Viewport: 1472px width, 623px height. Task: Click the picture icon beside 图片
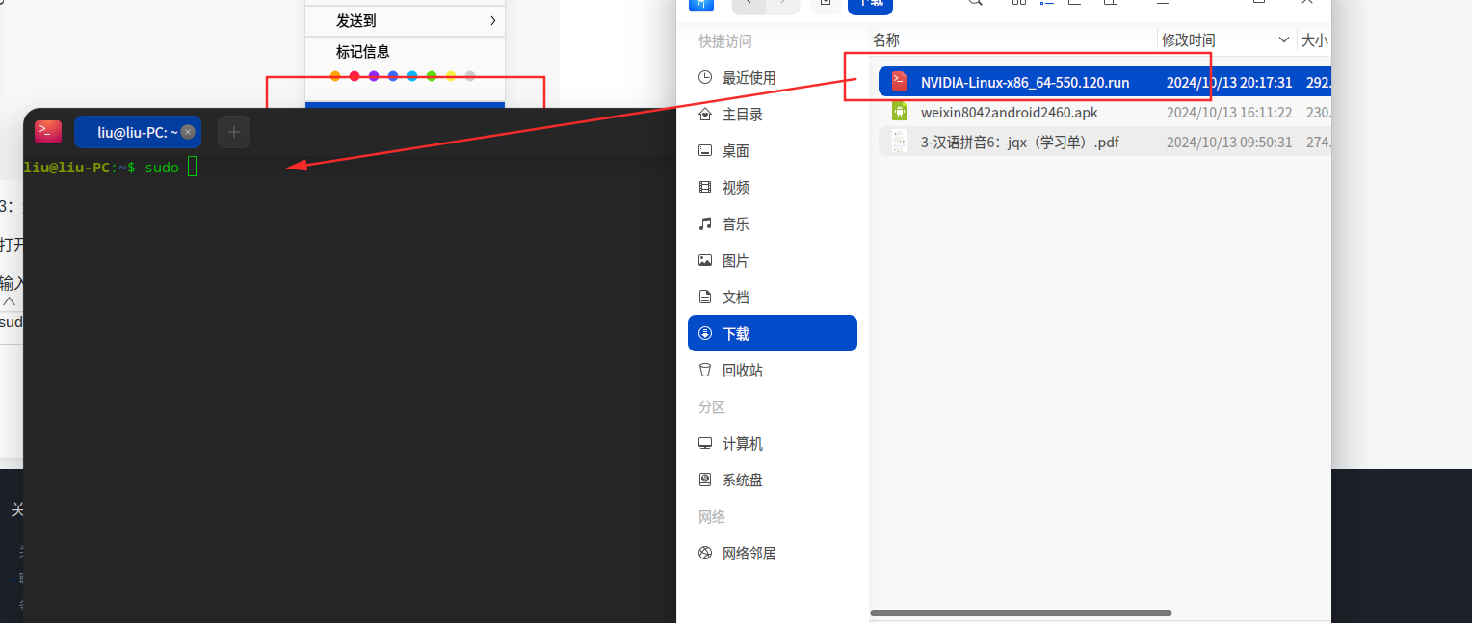pyautogui.click(x=705, y=261)
